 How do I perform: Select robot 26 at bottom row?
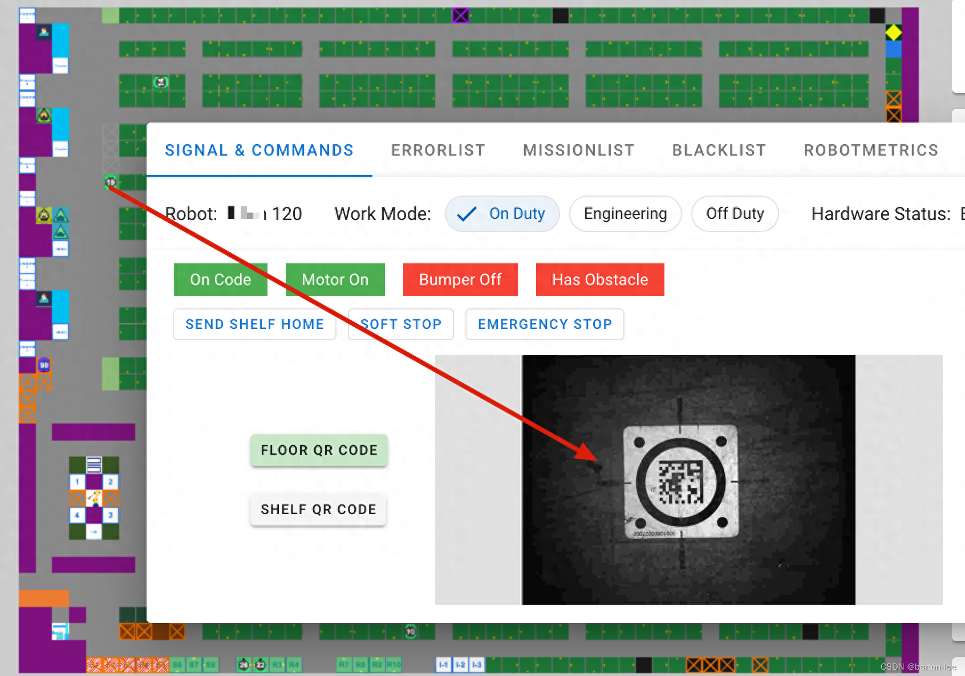(x=244, y=665)
